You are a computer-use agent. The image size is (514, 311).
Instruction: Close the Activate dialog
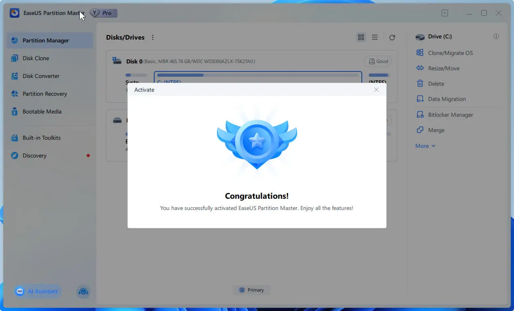(376, 90)
